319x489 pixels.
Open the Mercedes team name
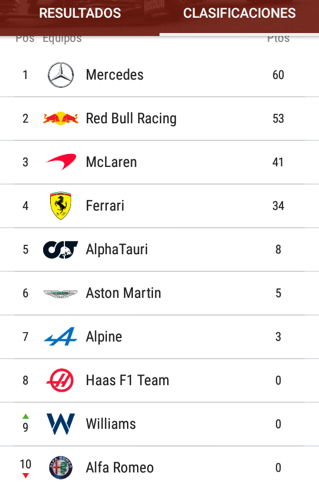(x=115, y=75)
